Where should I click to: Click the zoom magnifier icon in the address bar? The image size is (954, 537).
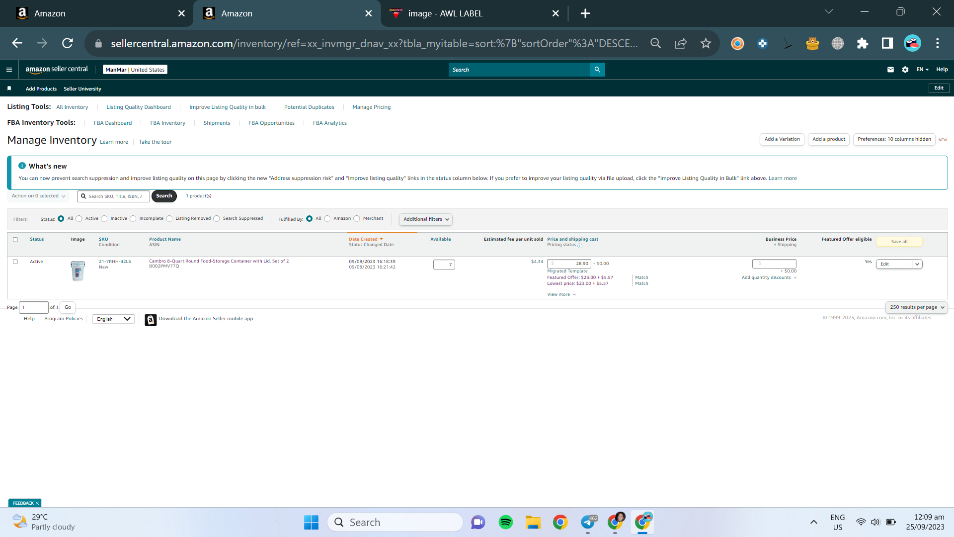point(655,43)
